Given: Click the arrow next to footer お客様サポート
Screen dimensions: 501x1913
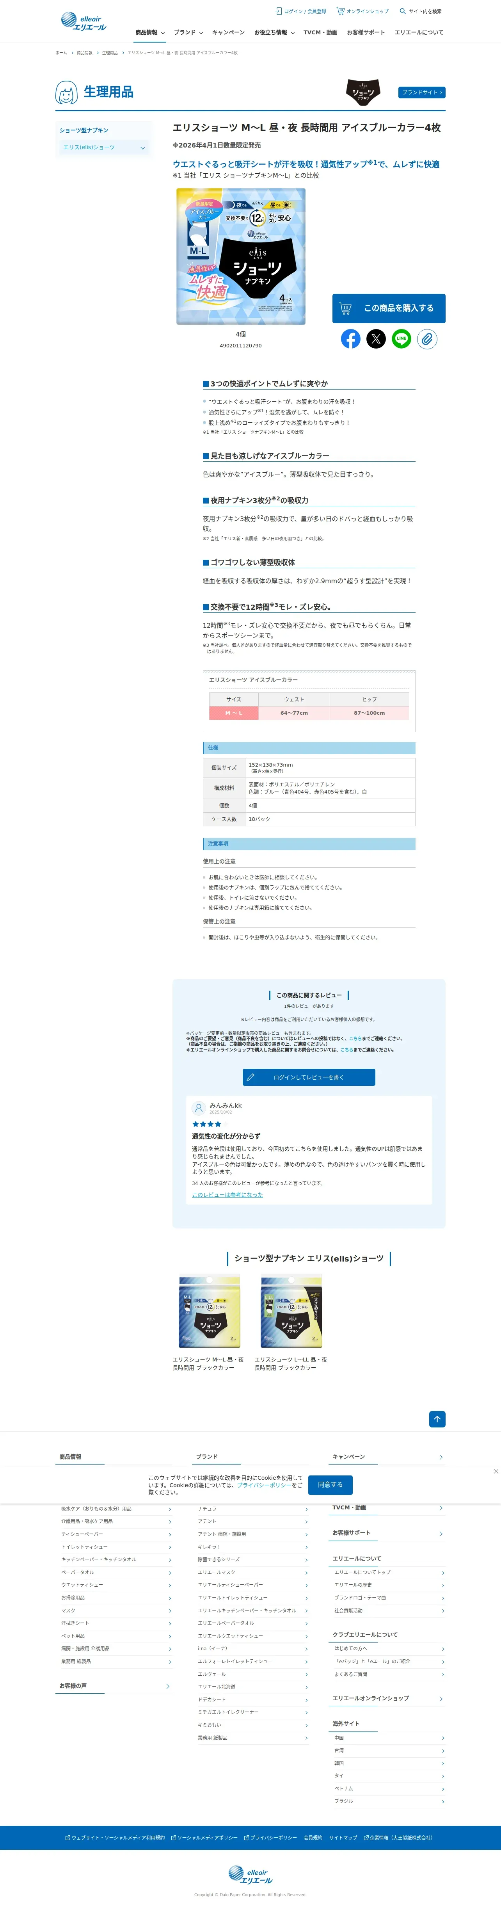Looking at the screenshot, I should (441, 1534).
